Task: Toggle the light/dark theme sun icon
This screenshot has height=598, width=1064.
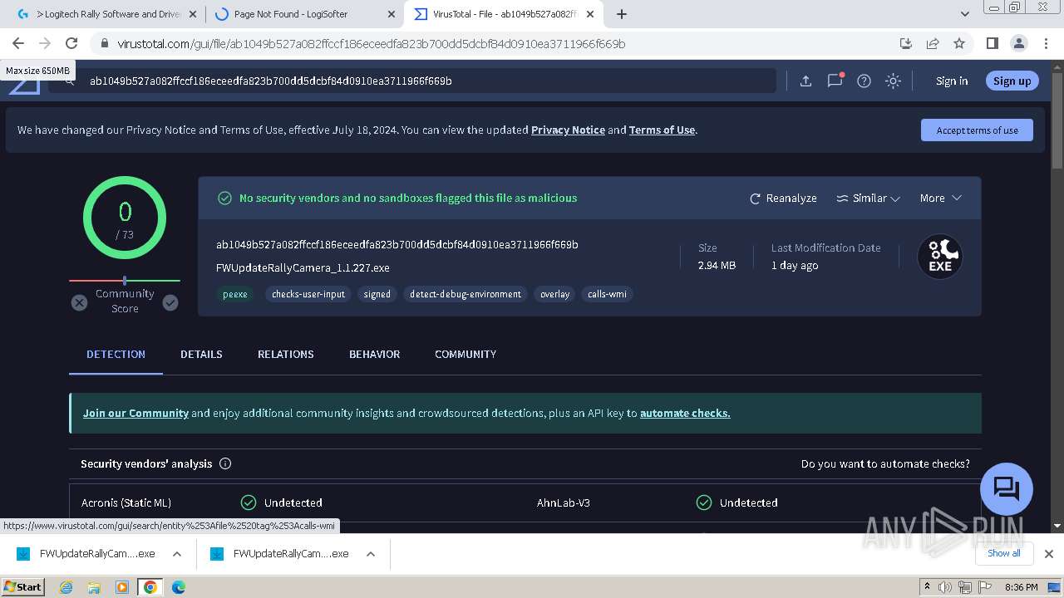Action: [893, 81]
